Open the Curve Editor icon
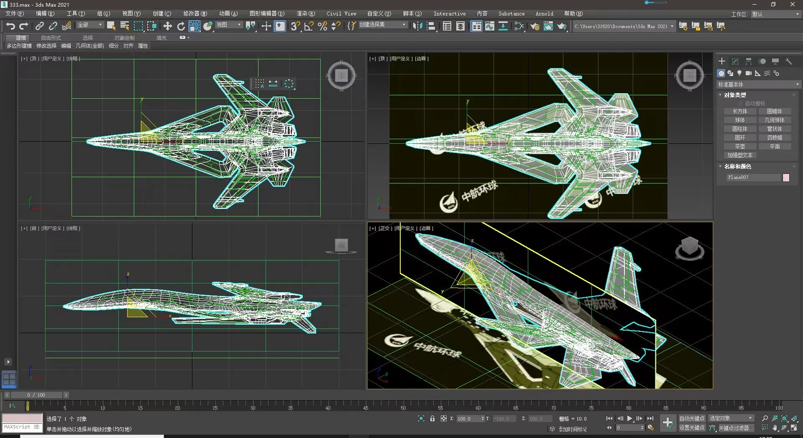 [490, 26]
